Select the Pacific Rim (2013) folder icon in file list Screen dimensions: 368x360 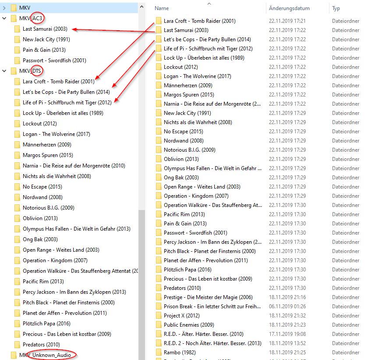(159, 214)
